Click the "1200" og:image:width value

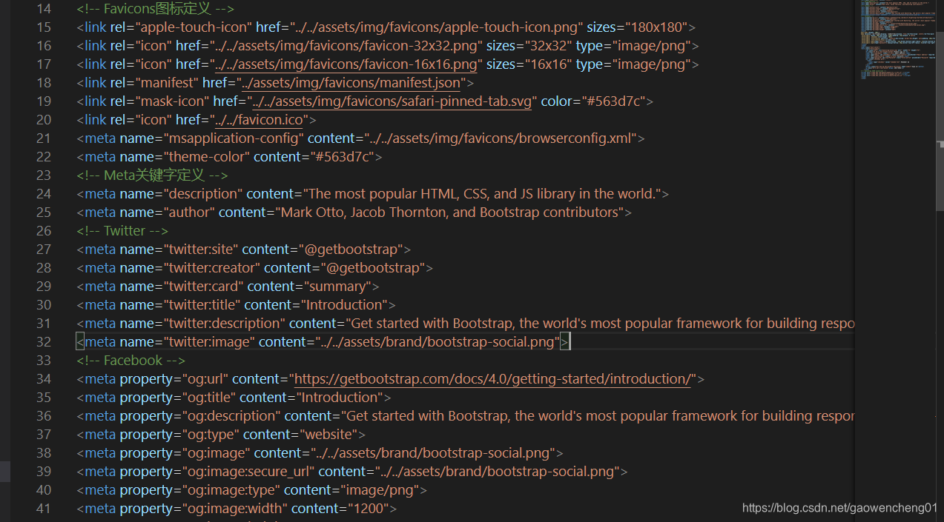(369, 509)
